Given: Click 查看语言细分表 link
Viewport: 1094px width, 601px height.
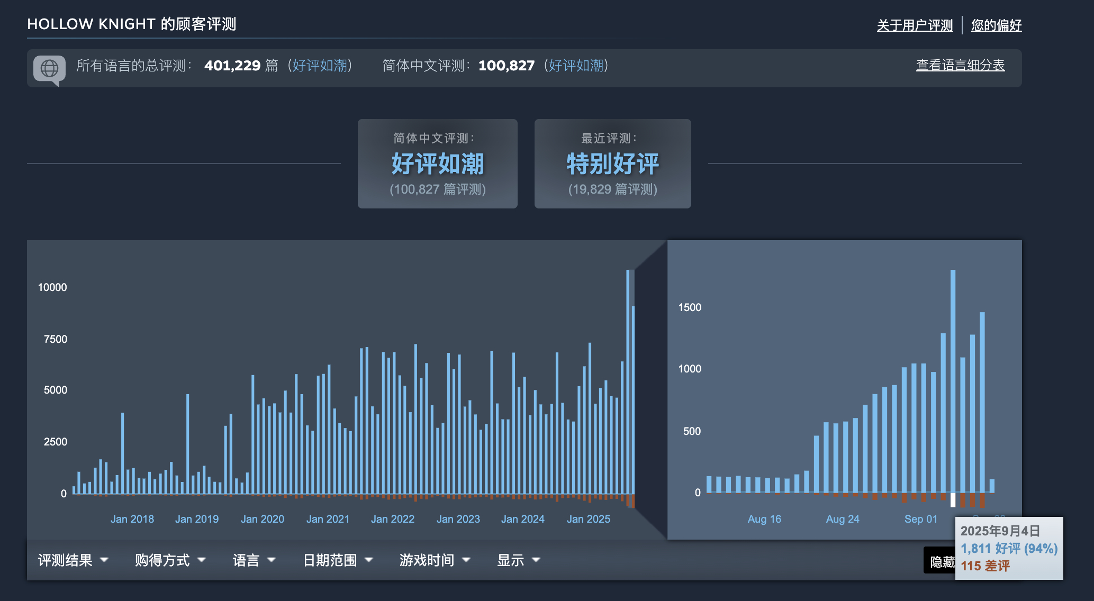Looking at the screenshot, I should [960, 65].
